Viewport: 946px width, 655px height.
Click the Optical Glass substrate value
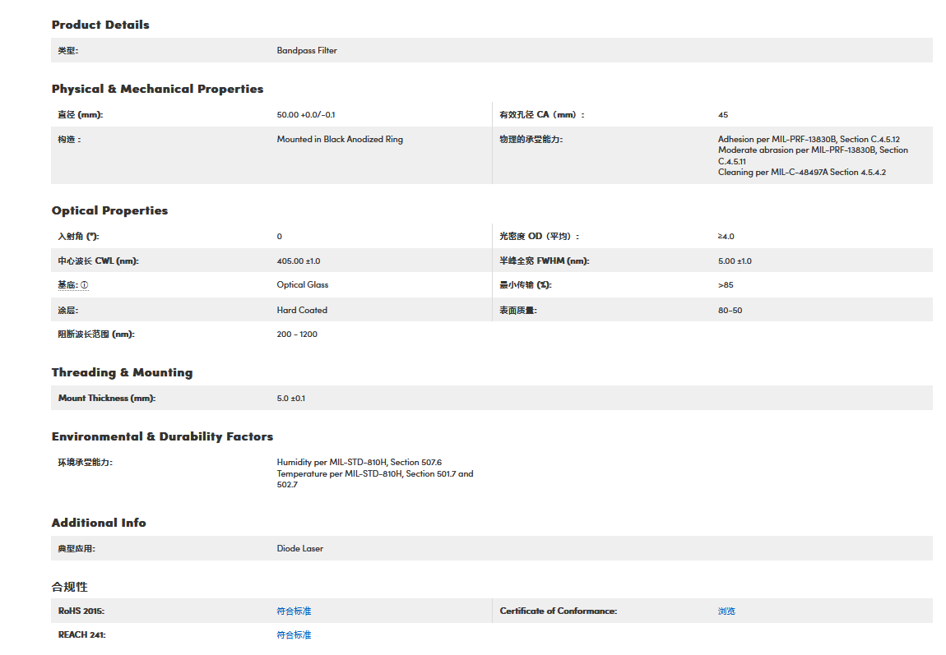303,285
